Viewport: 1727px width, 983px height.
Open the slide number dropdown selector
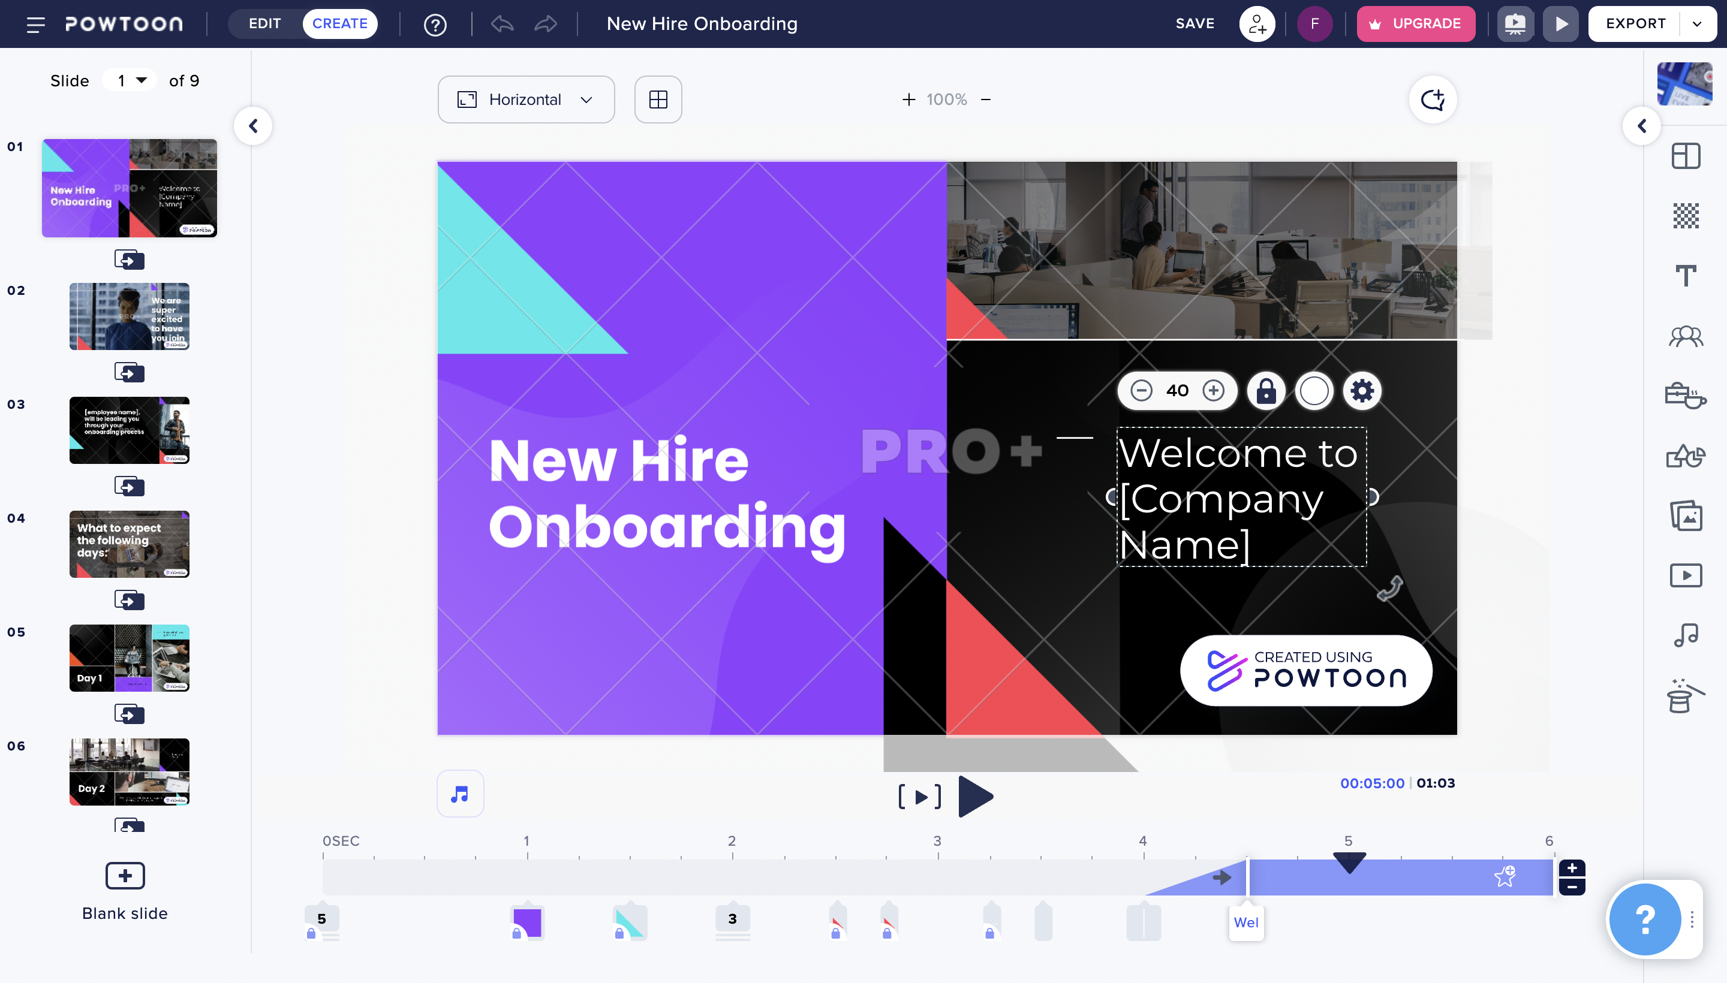point(130,81)
